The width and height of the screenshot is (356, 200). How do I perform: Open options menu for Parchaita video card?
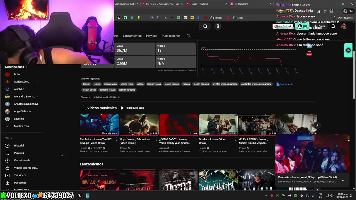click(x=117, y=139)
